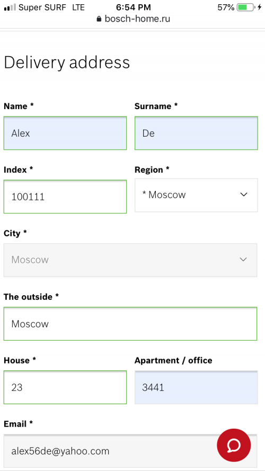Viewport: 265px width, 471px height.
Task: Click the Email field alex56de@yahoo.com
Action: coord(130,451)
